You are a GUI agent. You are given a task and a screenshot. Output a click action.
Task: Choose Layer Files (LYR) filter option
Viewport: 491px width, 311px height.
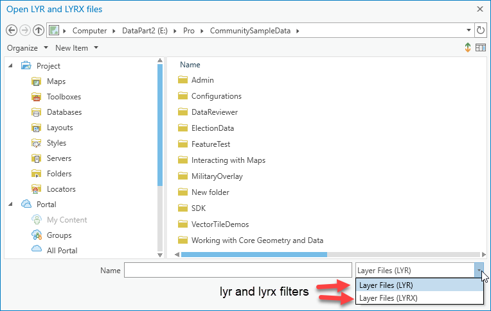[x=386, y=285]
